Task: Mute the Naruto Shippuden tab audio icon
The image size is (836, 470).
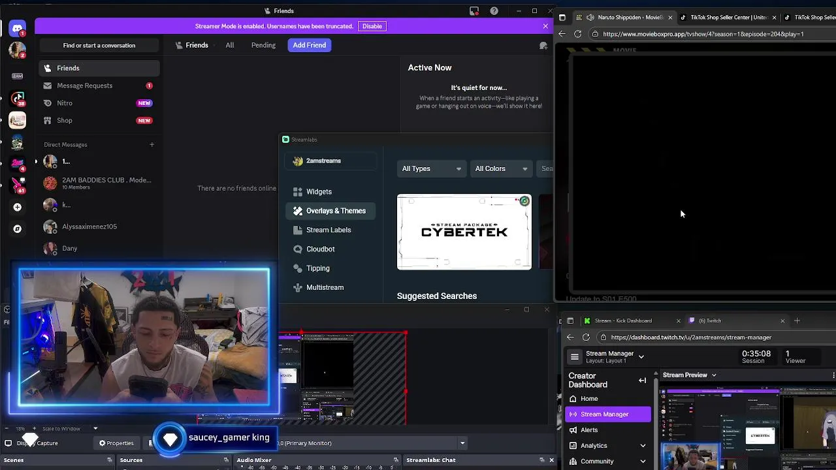Action: coord(590,17)
